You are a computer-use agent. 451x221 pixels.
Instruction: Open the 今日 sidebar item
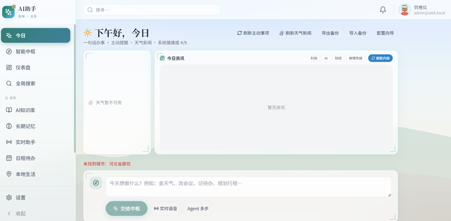[x=36, y=36]
